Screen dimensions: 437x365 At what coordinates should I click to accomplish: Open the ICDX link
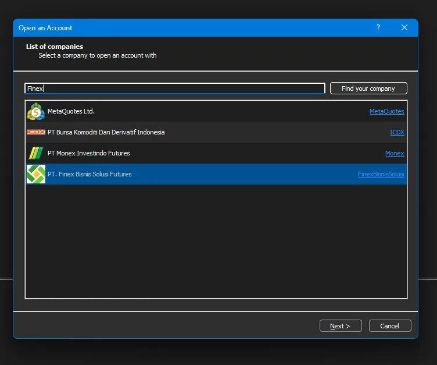pyautogui.click(x=397, y=132)
